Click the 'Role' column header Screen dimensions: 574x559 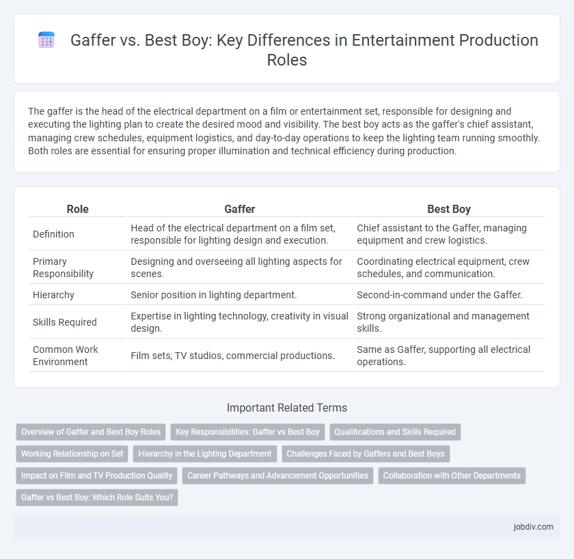point(78,209)
